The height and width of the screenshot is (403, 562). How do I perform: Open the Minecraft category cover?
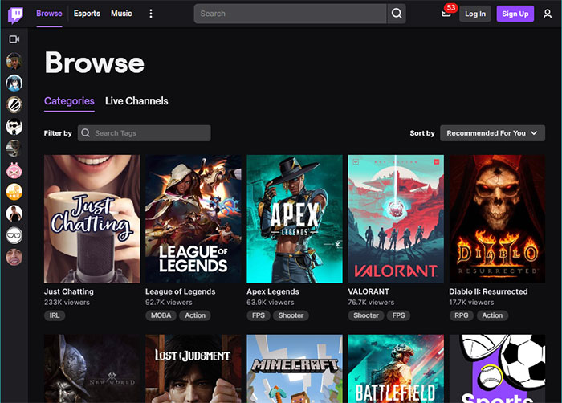(x=295, y=368)
